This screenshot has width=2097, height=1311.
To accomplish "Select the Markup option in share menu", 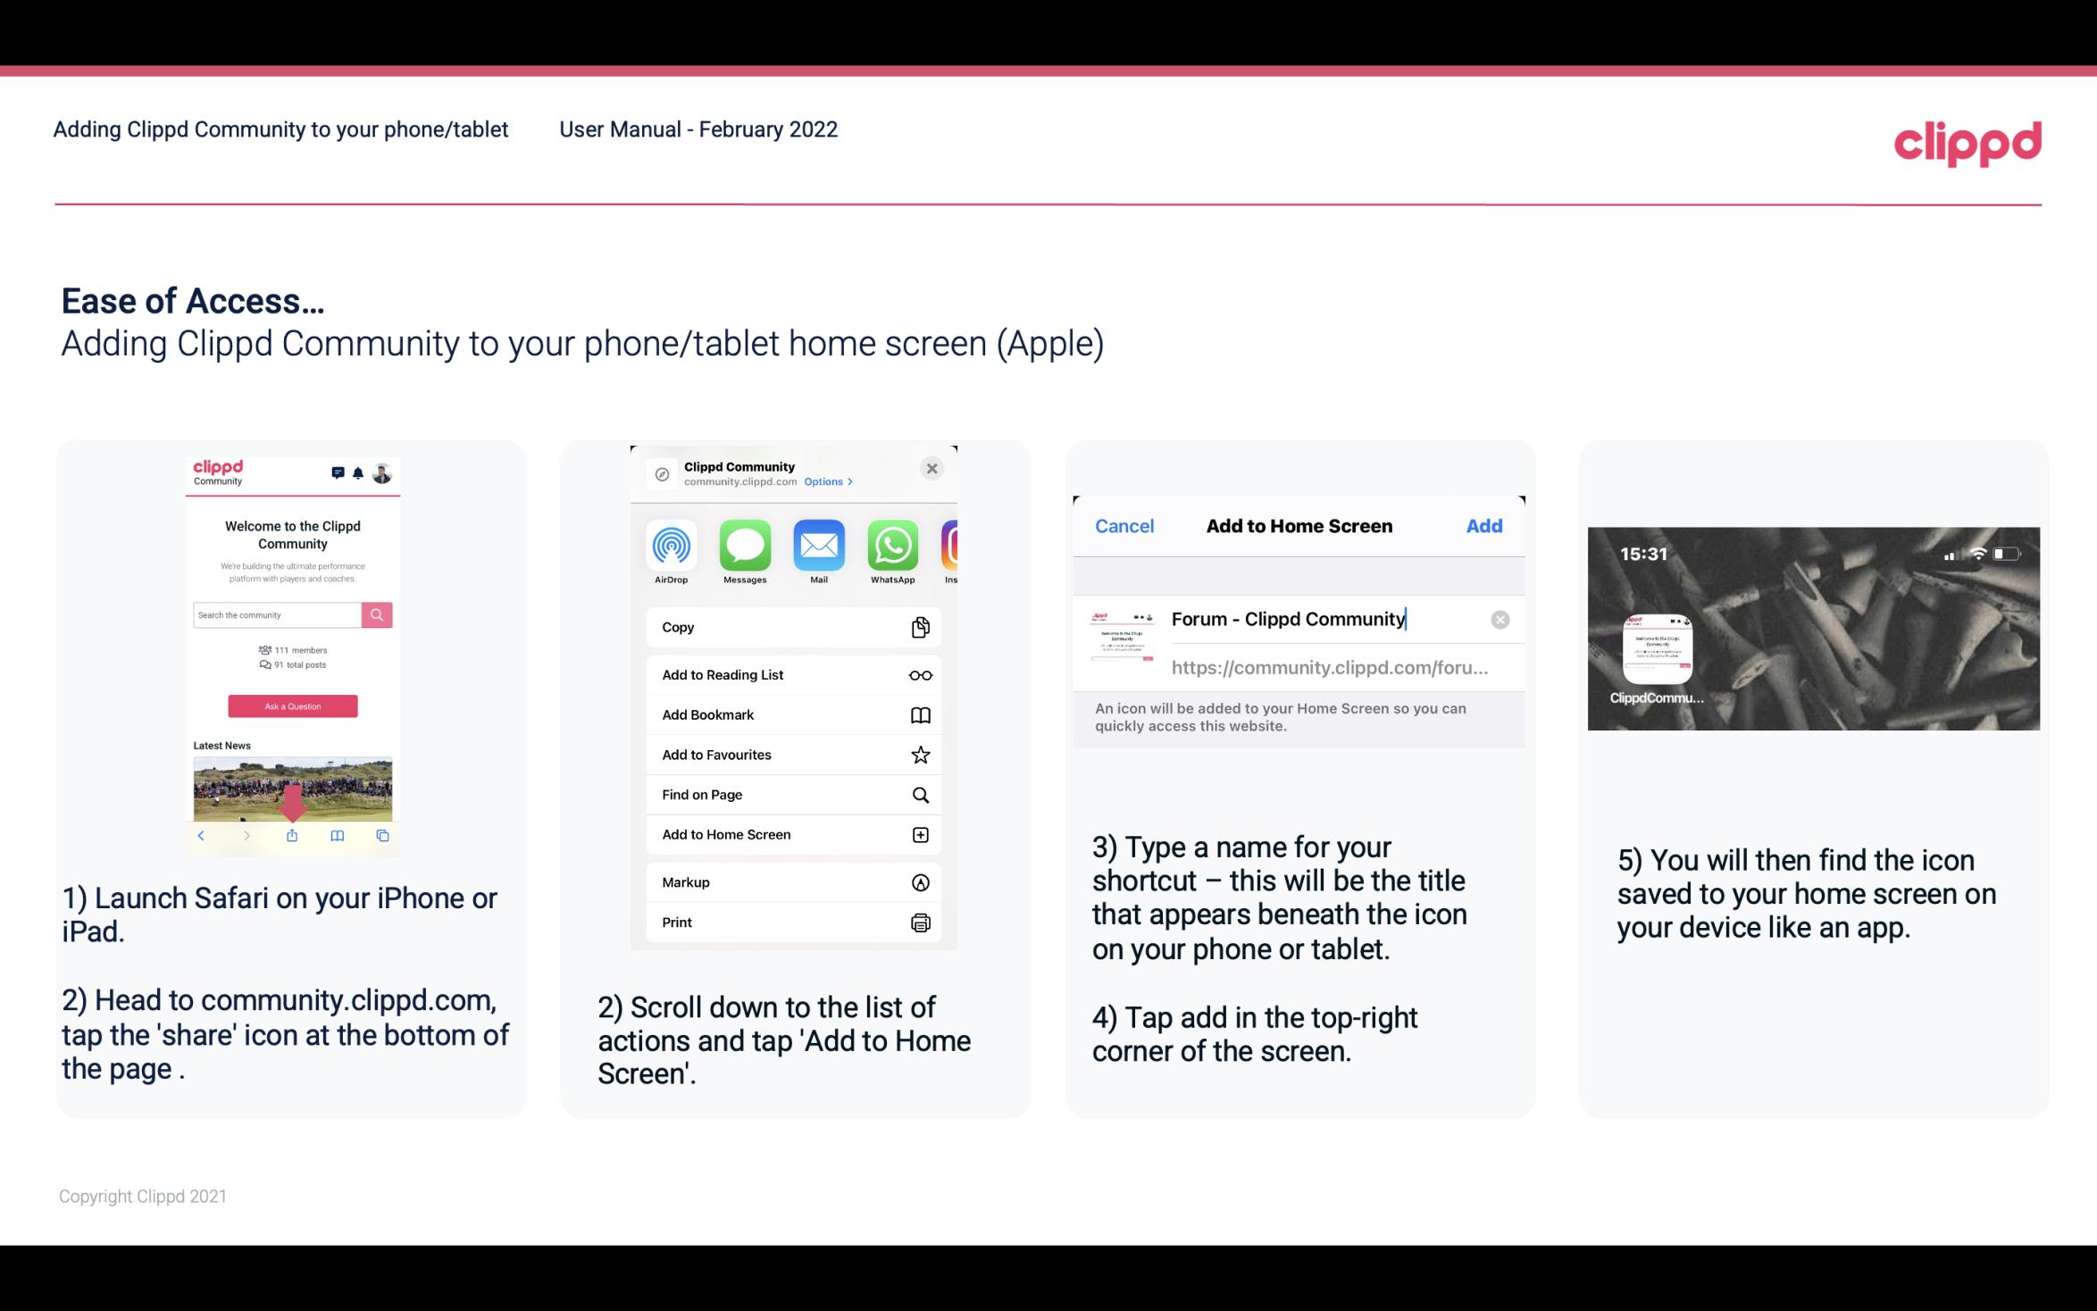I will (791, 882).
